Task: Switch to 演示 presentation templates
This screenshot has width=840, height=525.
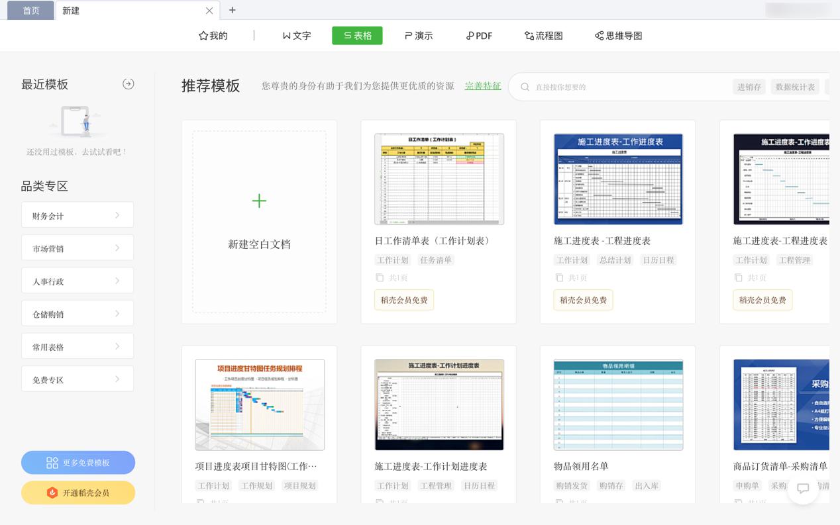Action: (x=419, y=36)
